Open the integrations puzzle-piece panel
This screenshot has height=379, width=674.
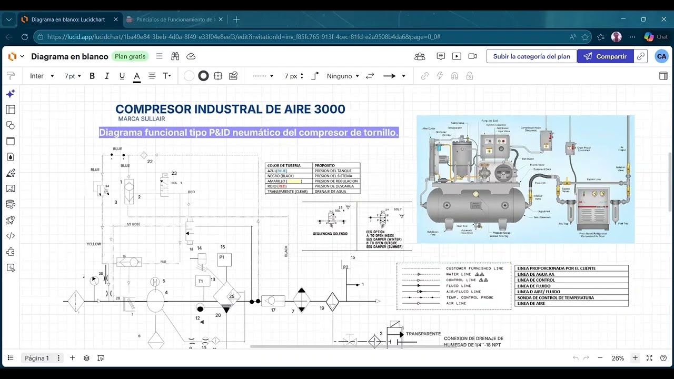[x=11, y=252]
